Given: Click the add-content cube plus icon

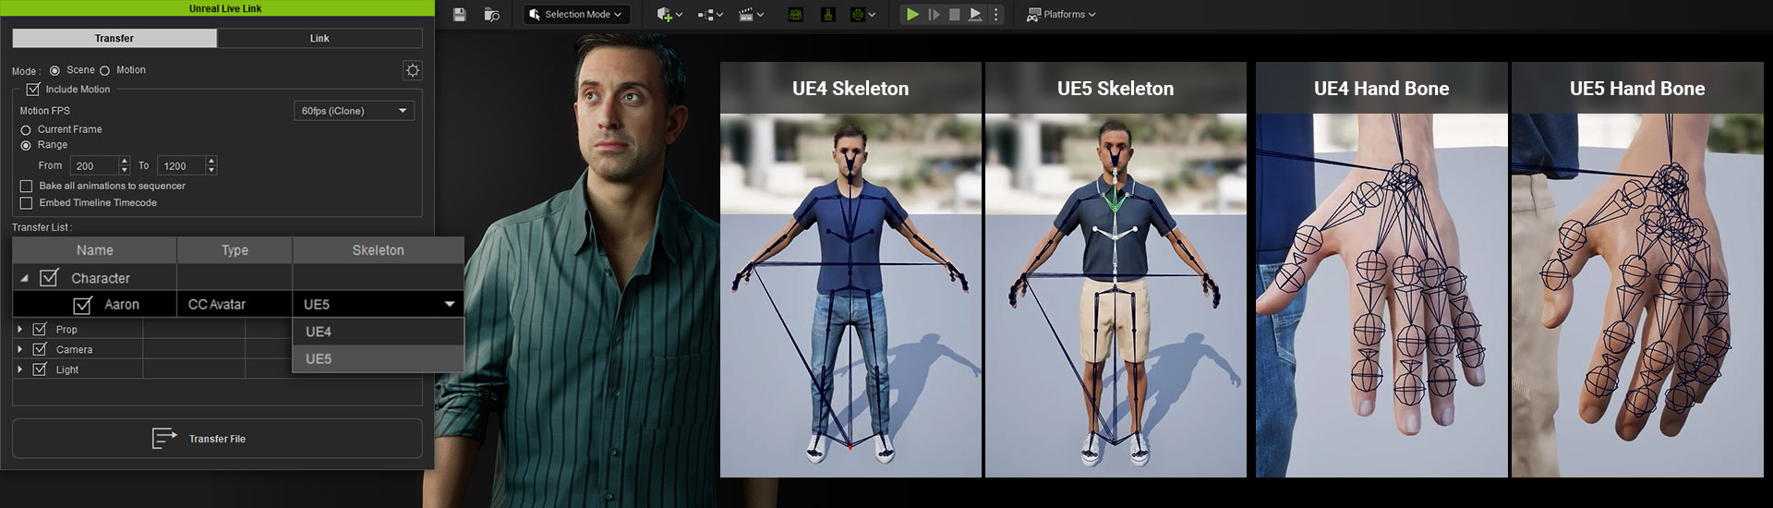Looking at the screenshot, I should 664,15.
